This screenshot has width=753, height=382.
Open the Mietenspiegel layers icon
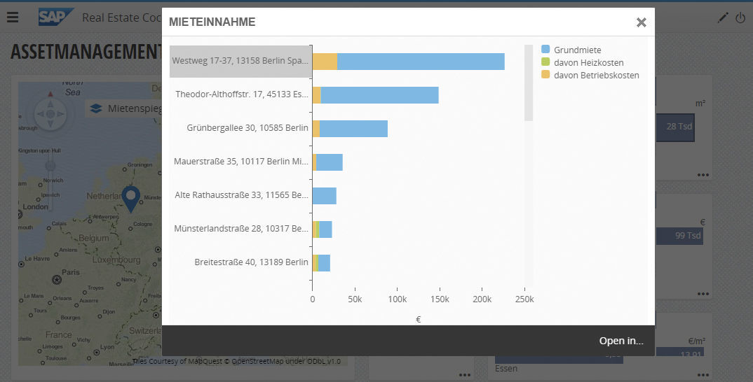(x=96, y=109)
